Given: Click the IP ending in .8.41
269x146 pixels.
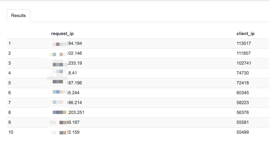Looking at the screenshot, I should tap(65, 73).
